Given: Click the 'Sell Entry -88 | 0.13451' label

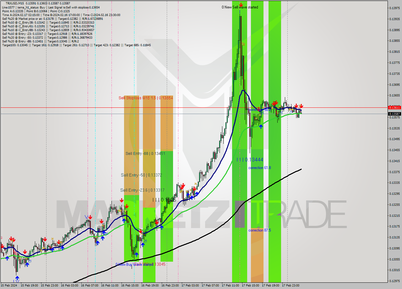Looking at the screenshot, I should coord(145,153).
